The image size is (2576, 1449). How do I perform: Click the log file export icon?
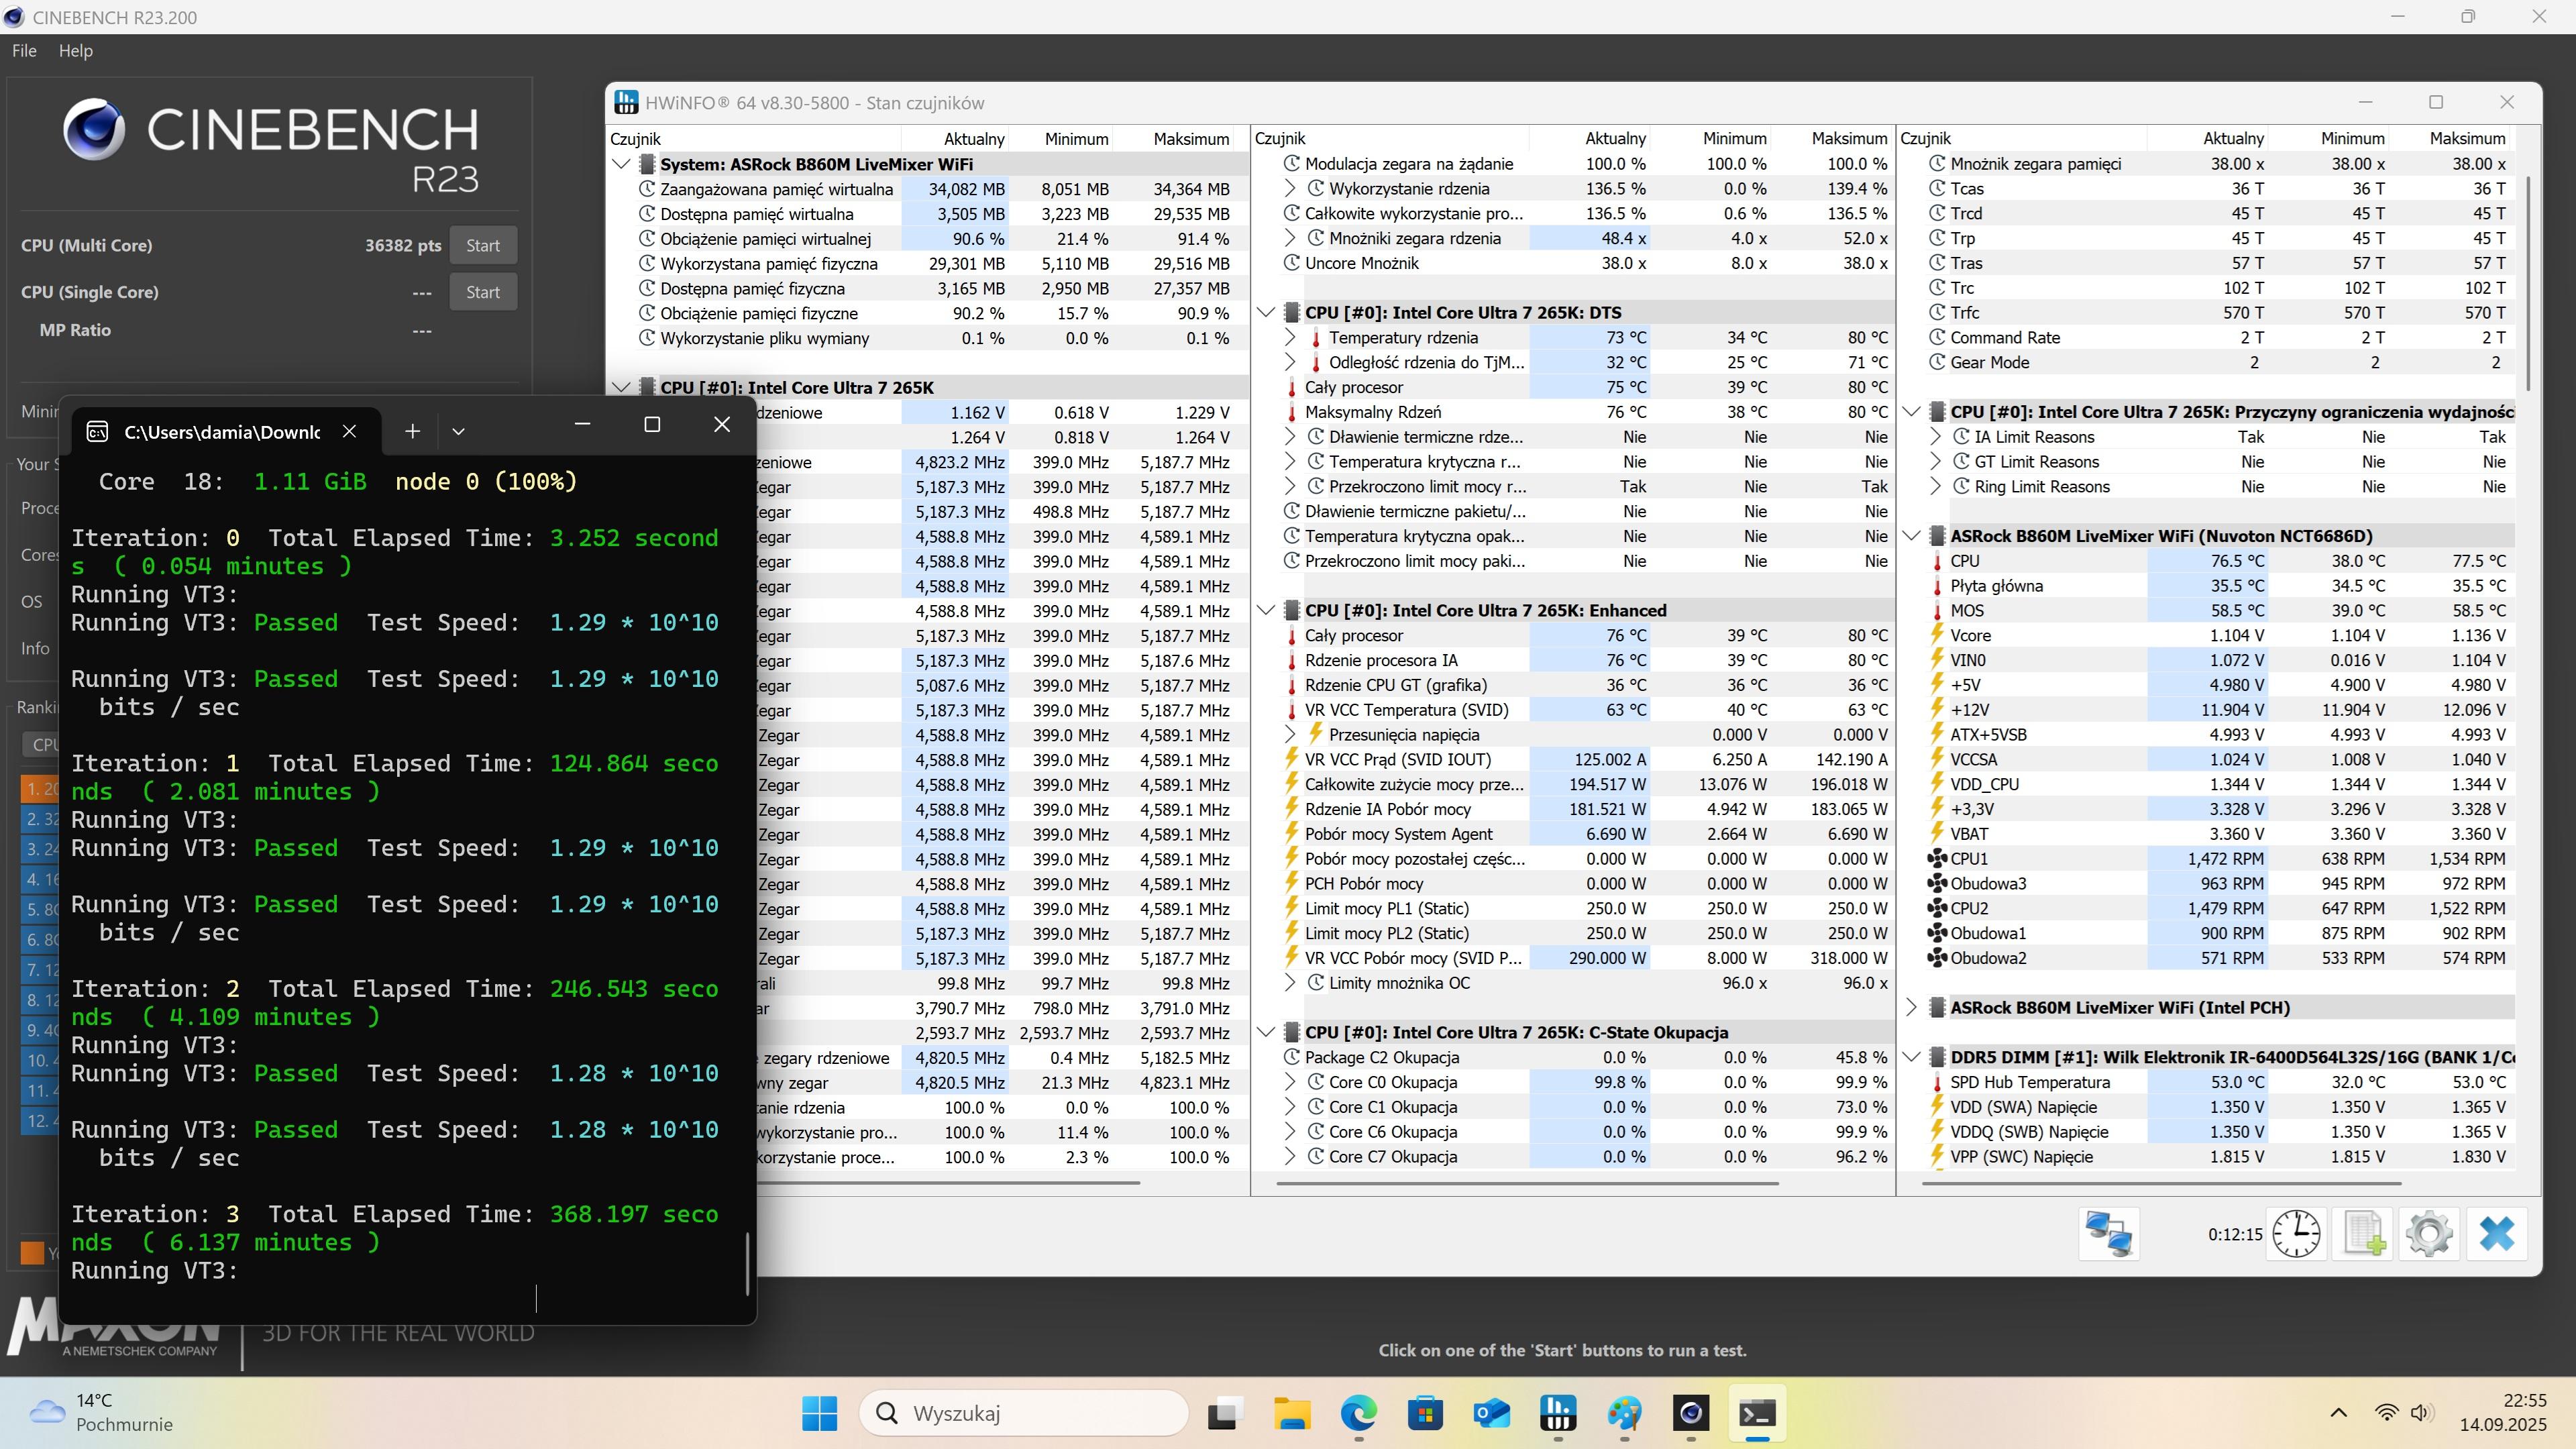coord(2364,1233)
